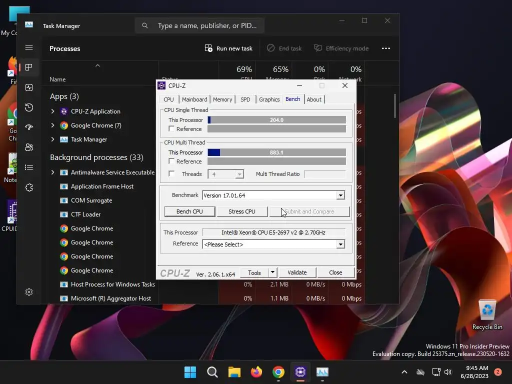The height and width of the screenshot is (384, 512).
Task: Select Processes page icon in Task Manager sidebar
Action: click(28, 67)
